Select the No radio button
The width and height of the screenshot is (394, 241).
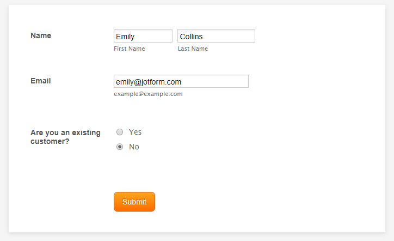[120, 147]
